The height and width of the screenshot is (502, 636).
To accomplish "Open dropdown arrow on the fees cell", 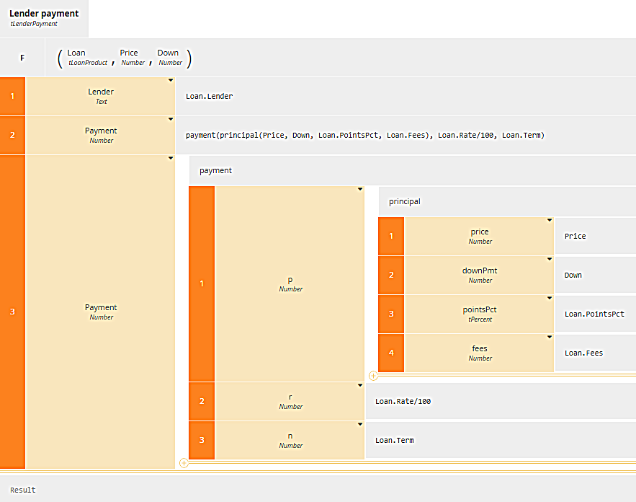I will (550, 338).
